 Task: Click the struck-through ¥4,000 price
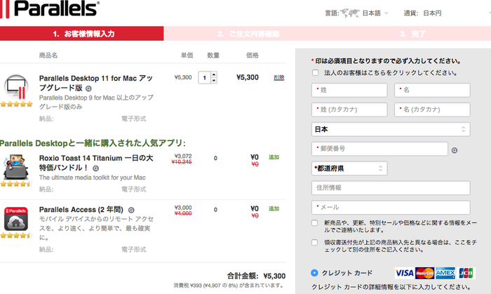tap(183, 213)
